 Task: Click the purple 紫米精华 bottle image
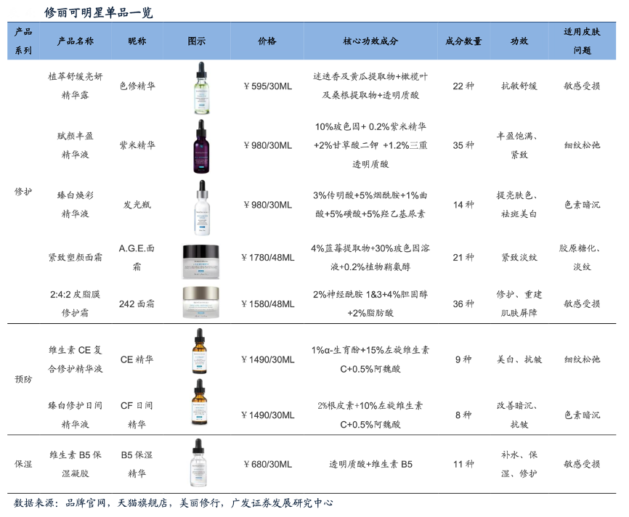tap(200, 146)
